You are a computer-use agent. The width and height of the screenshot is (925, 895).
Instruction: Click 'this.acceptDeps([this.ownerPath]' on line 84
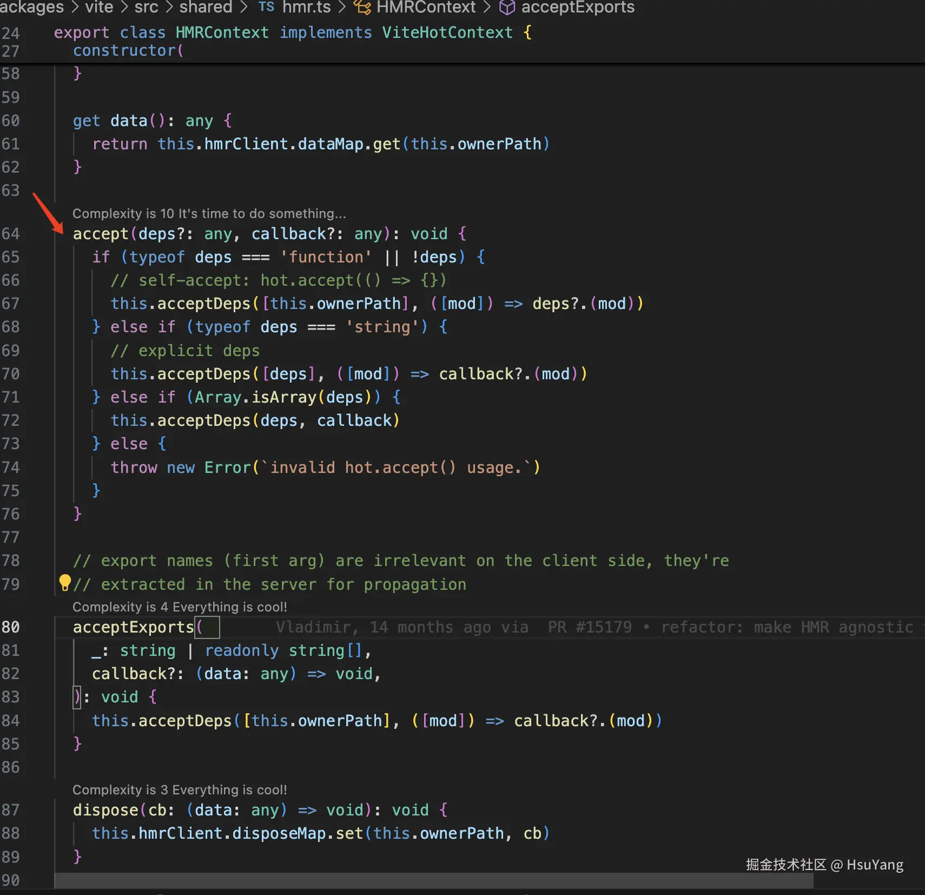click(x=377, y=721)
